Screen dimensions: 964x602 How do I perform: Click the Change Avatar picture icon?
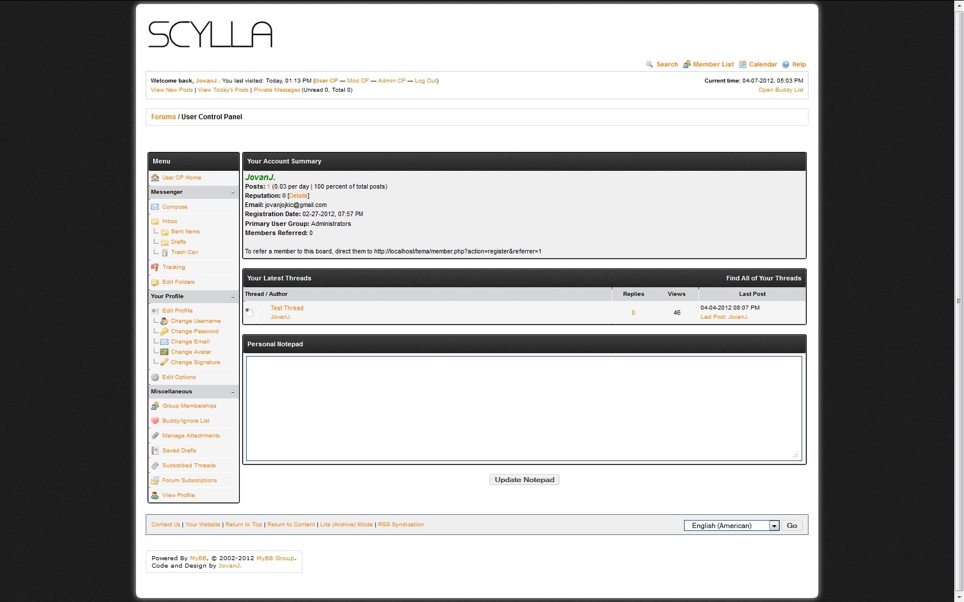coord(164,352)
